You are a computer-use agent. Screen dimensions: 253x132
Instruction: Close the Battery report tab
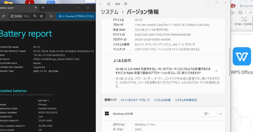click(x=36, y=8)
